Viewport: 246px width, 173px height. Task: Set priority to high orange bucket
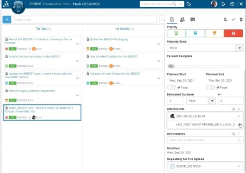click(x=214, y=33)
